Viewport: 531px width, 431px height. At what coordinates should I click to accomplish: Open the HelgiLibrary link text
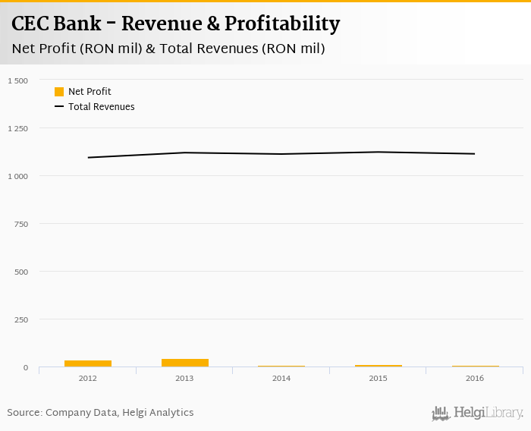click(489, 414)
